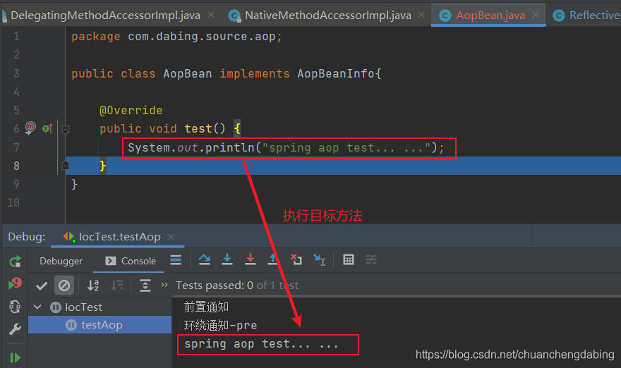Expand all test nodes
The image size is (621, 368).
coord(145,286)
